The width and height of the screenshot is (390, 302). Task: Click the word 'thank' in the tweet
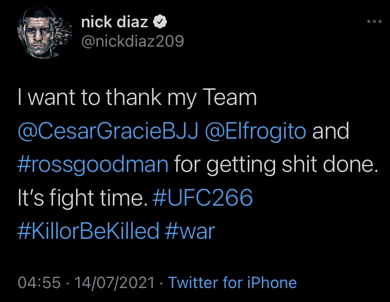point(134,97)
